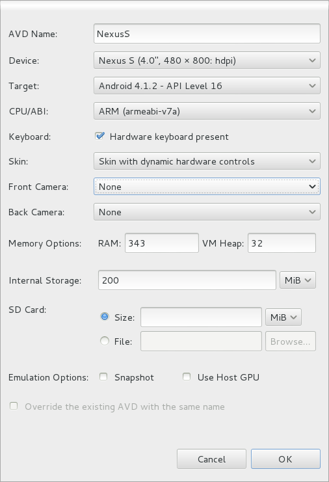Open the Target dropdown showing Android 4.1.2

[x=207, y=85]
